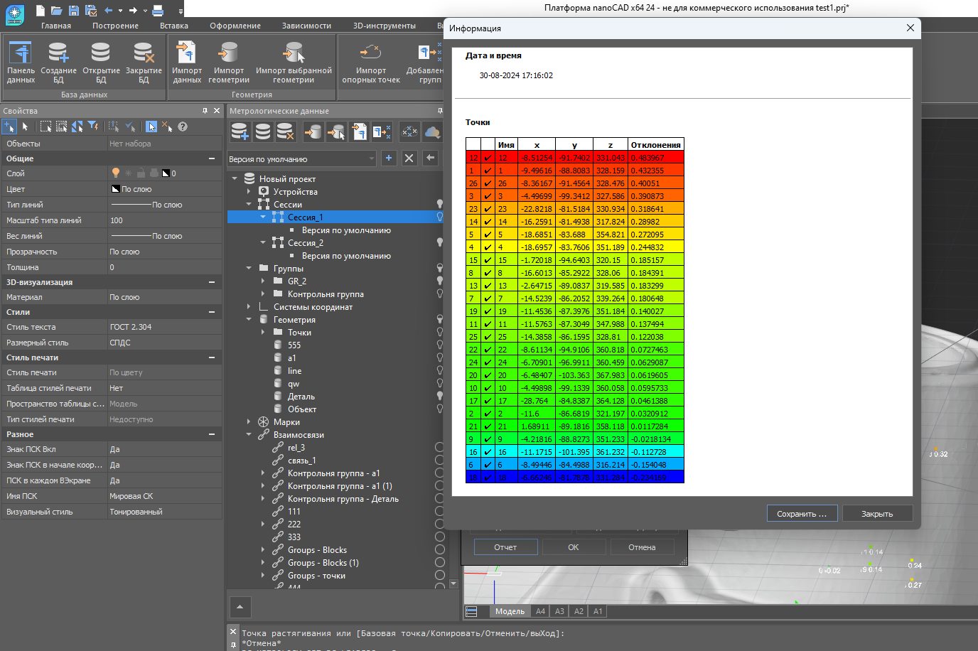Click the Save icon in quick access toolbar
The height and width of the screenshot is (651, 978).
(x=73, y=11)
